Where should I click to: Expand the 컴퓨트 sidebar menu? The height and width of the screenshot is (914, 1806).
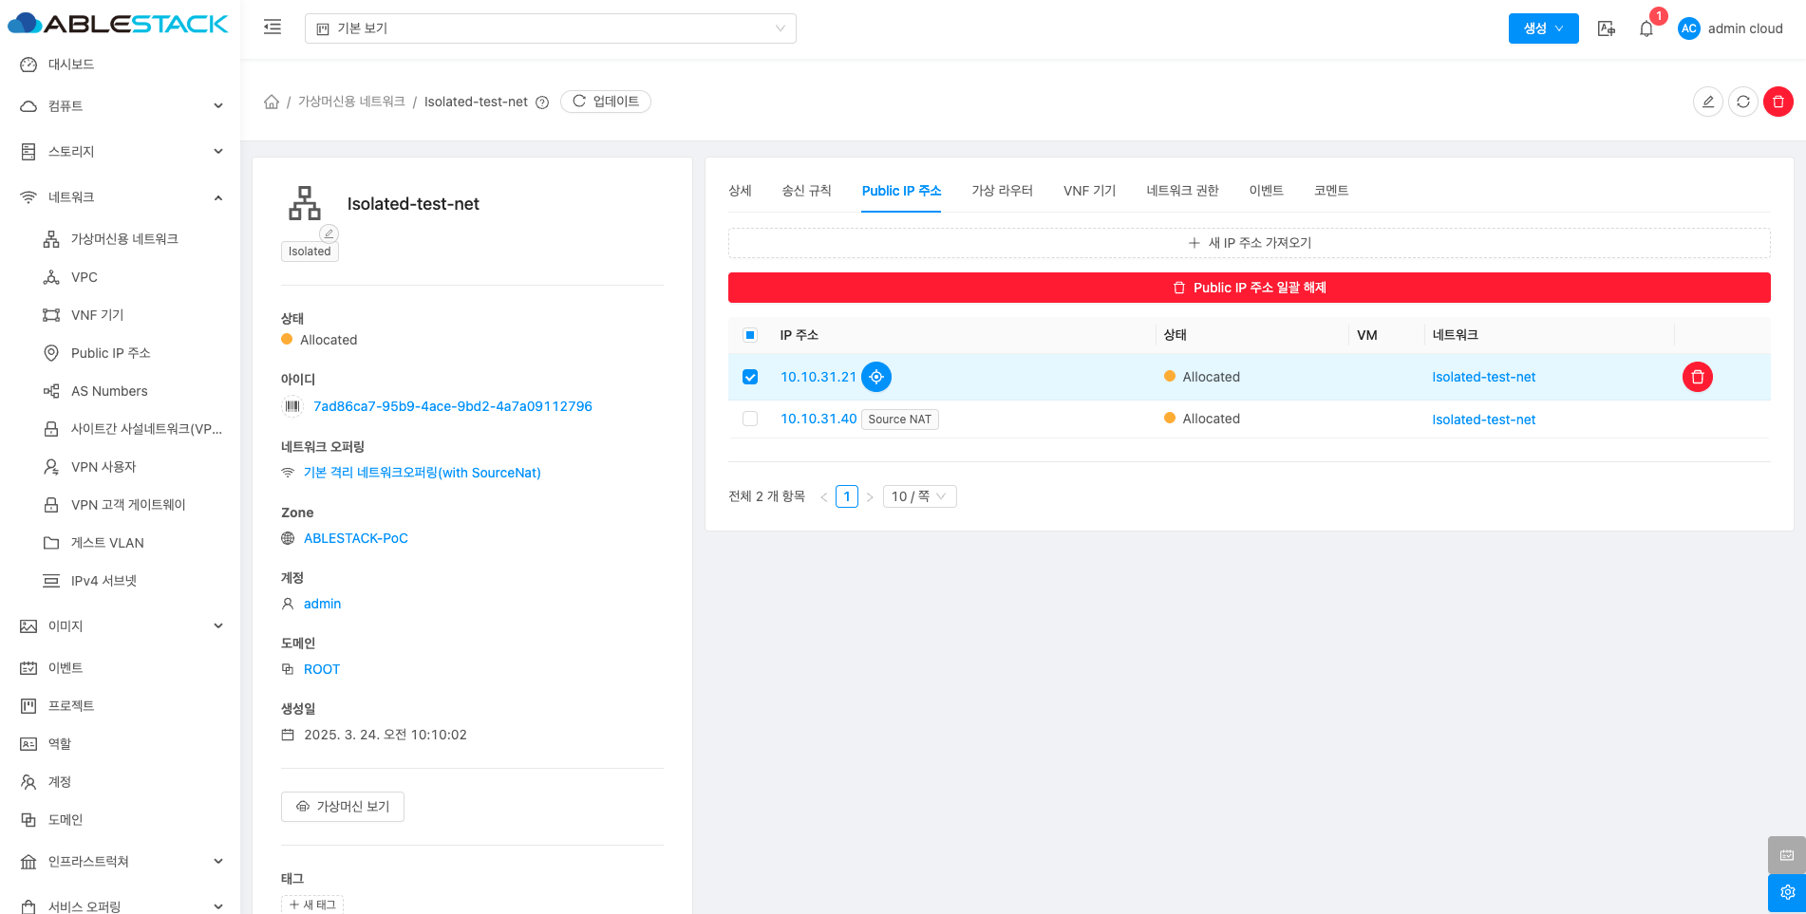pos(121,106)
